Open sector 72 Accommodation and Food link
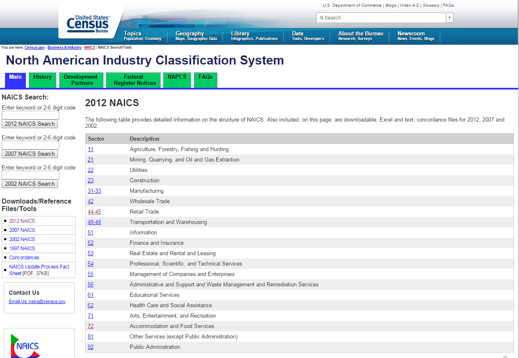Image resolution: width=519 pixels, height=358 pixels. [91, 326]
